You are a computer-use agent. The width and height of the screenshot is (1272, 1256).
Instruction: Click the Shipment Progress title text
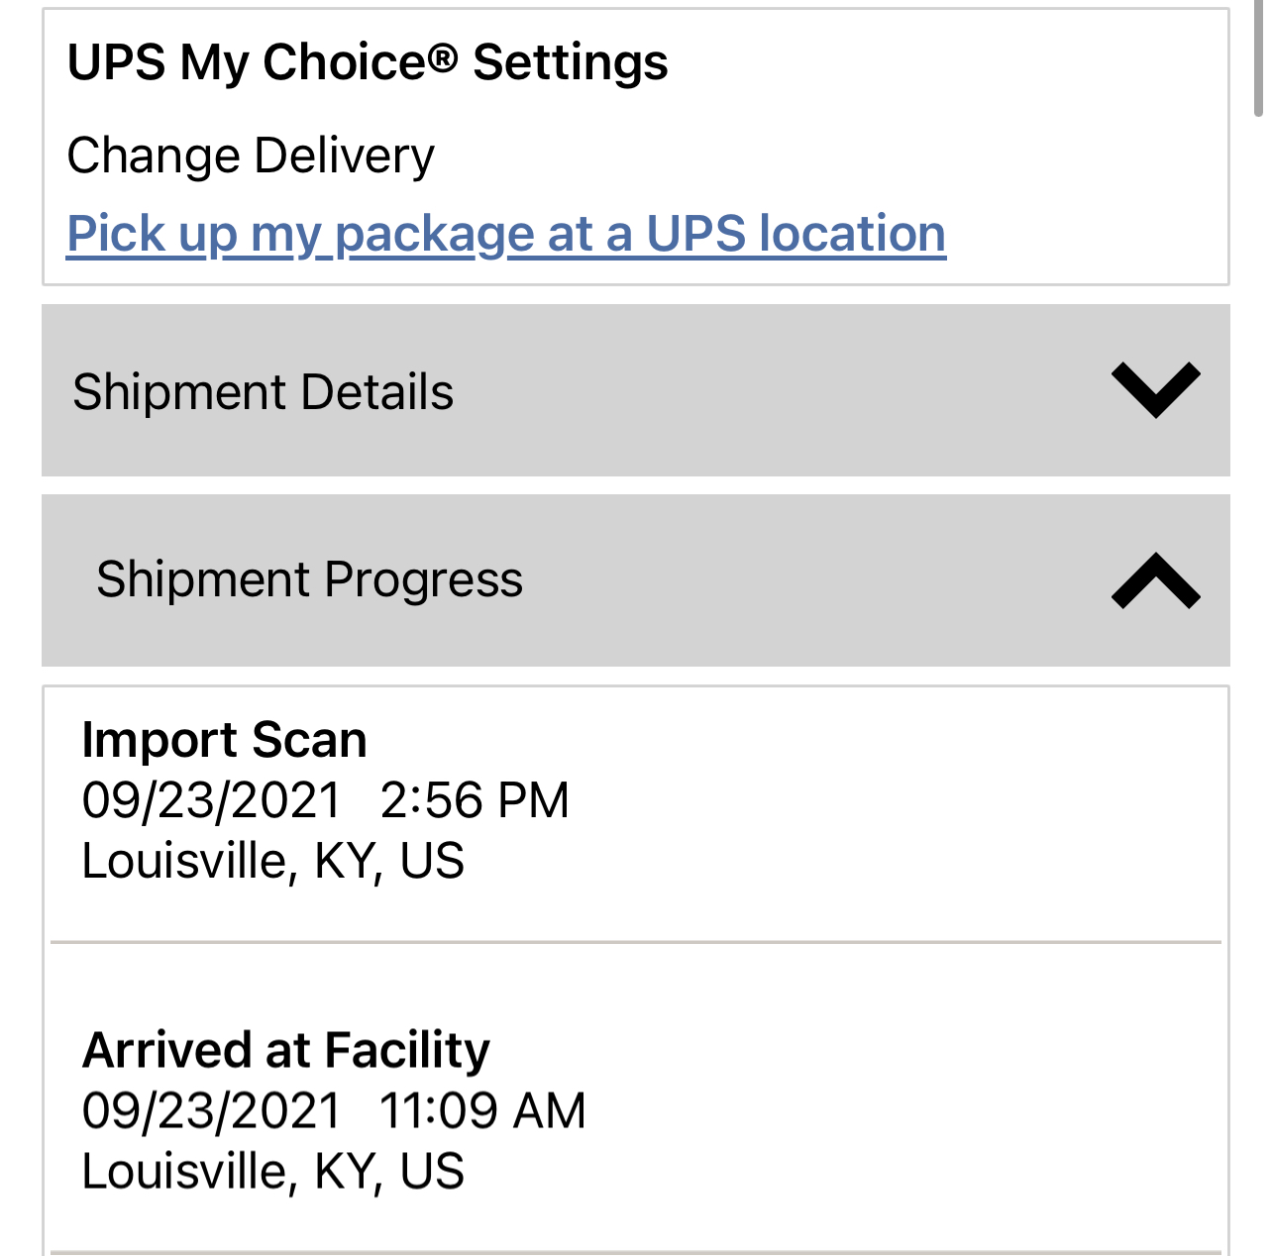(x=309, y=579)
